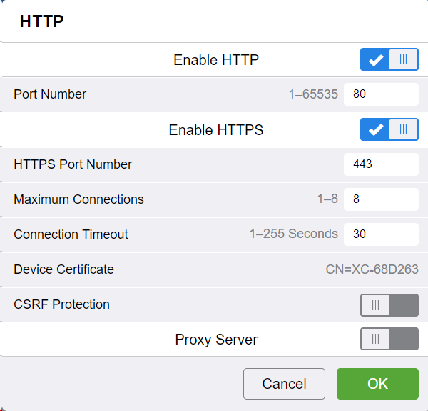This screenshot has width=428, height=411.
Task: Click the grip handle of Proxy Server switch
Action: coord(376,339)
